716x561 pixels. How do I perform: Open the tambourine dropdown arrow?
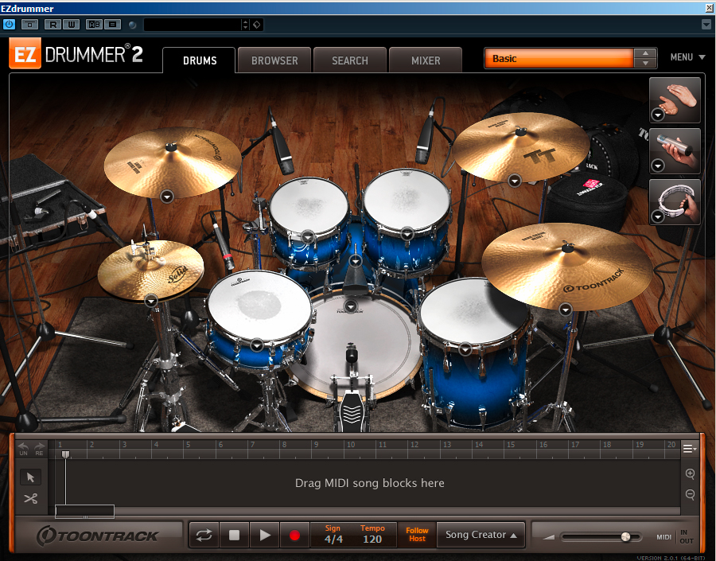coord(658,216)
